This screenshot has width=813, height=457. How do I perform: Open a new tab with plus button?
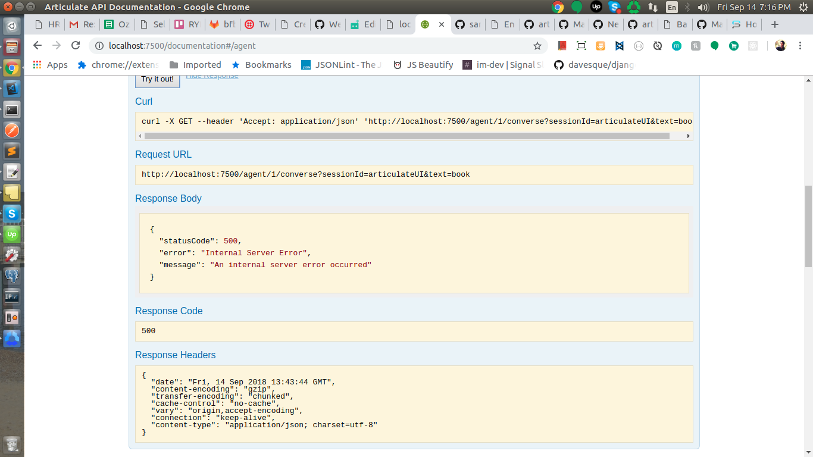(774, 24)
